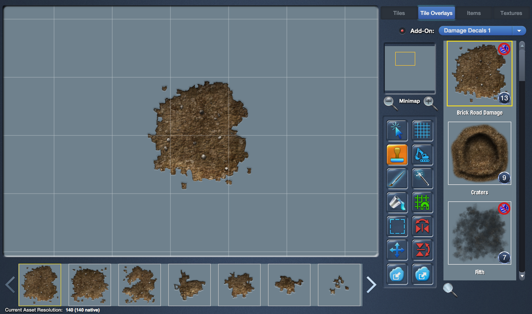The width and height of the screenshot is (532, 314).
Task: Pick the paintbrush tool
Action: coord(397,179)
